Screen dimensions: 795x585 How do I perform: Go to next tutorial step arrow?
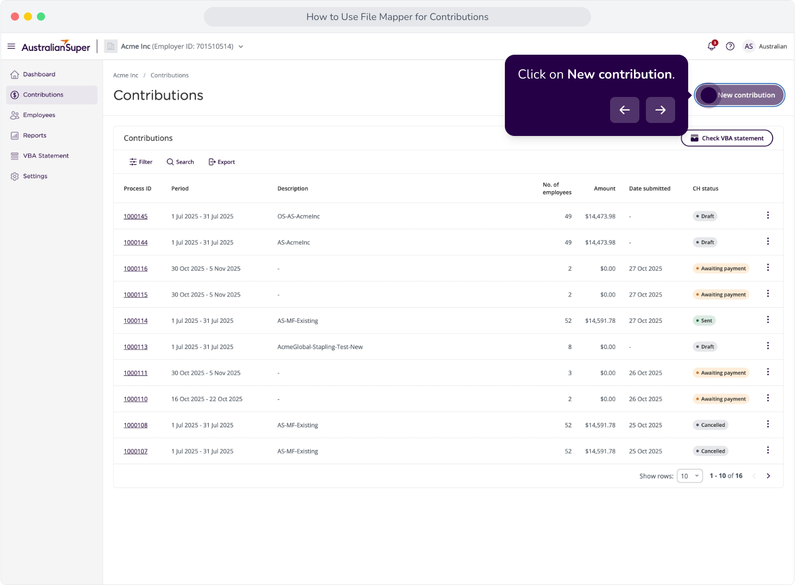coord(661,110)
